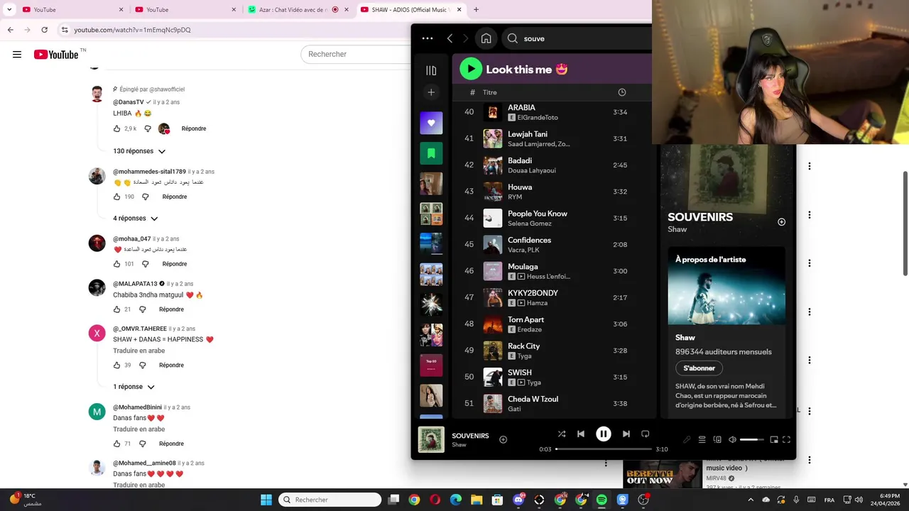Screen dimensions: 909x511
Task: Open Liked Songs in the Spotify sidebar
Action: [x=431, y=123]
